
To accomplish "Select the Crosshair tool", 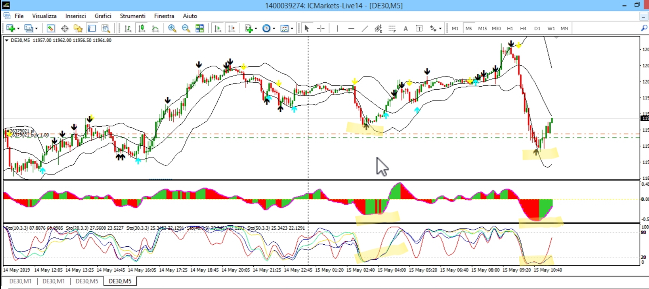I will coord(321,28).
